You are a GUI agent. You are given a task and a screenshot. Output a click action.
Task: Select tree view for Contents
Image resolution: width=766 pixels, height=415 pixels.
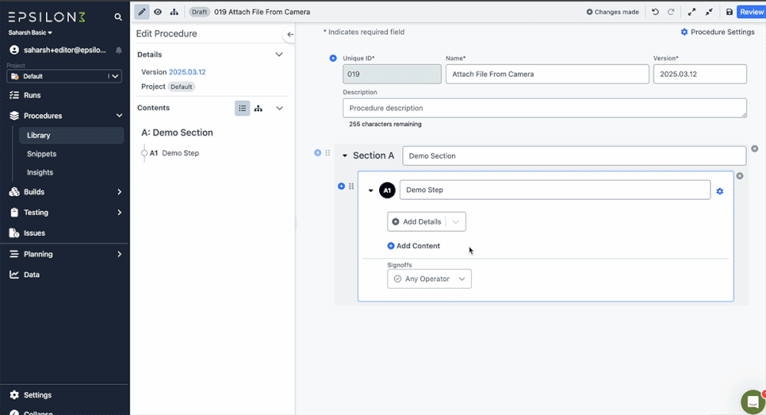pyautogui.click(x=258, y=109)
